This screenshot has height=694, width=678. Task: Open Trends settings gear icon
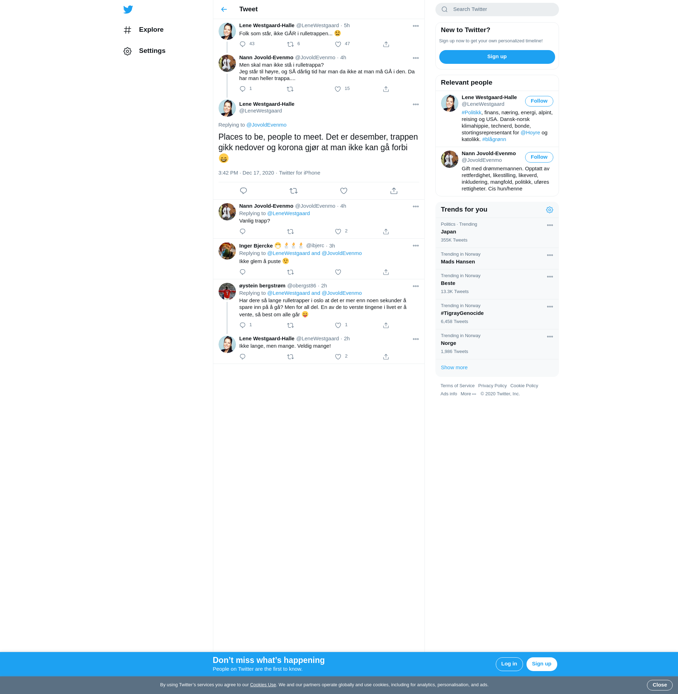(x=549, y=210)
